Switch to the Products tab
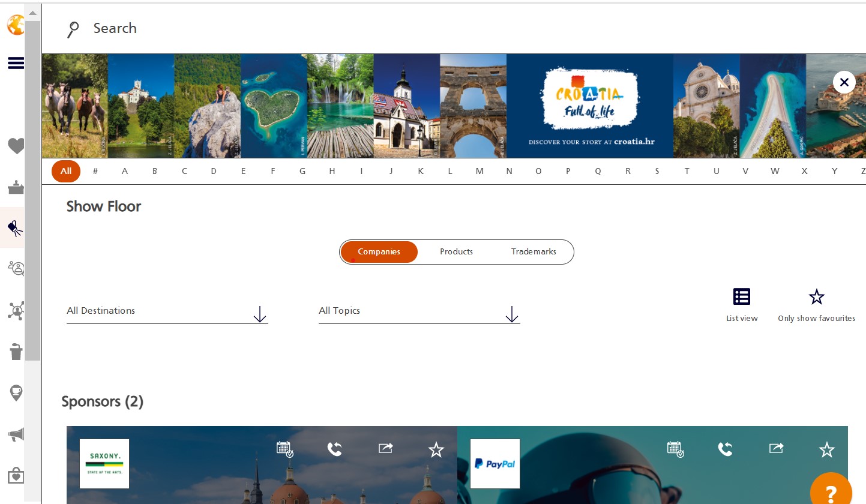The image size is (866, 504). (456, 252)
